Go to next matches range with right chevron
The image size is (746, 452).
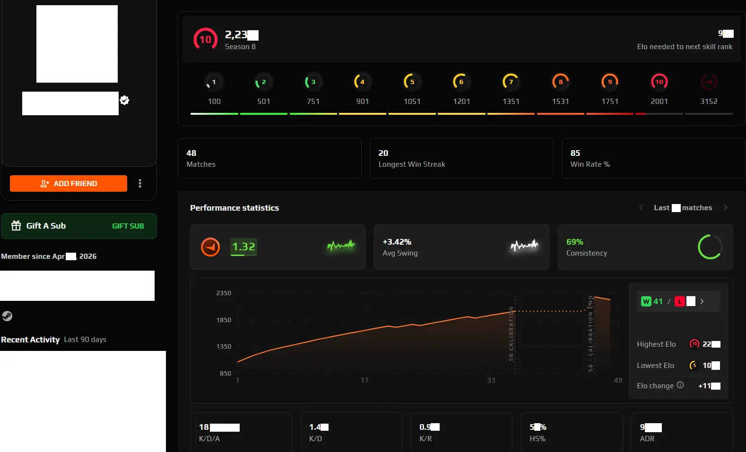(x=725, y=208)
